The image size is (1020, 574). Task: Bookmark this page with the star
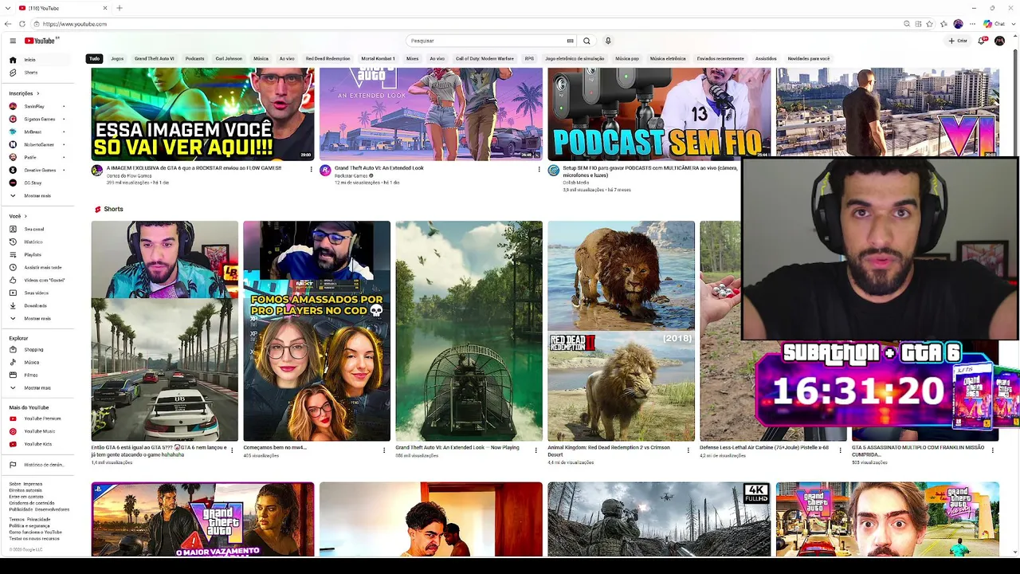[x=929, y=24]
